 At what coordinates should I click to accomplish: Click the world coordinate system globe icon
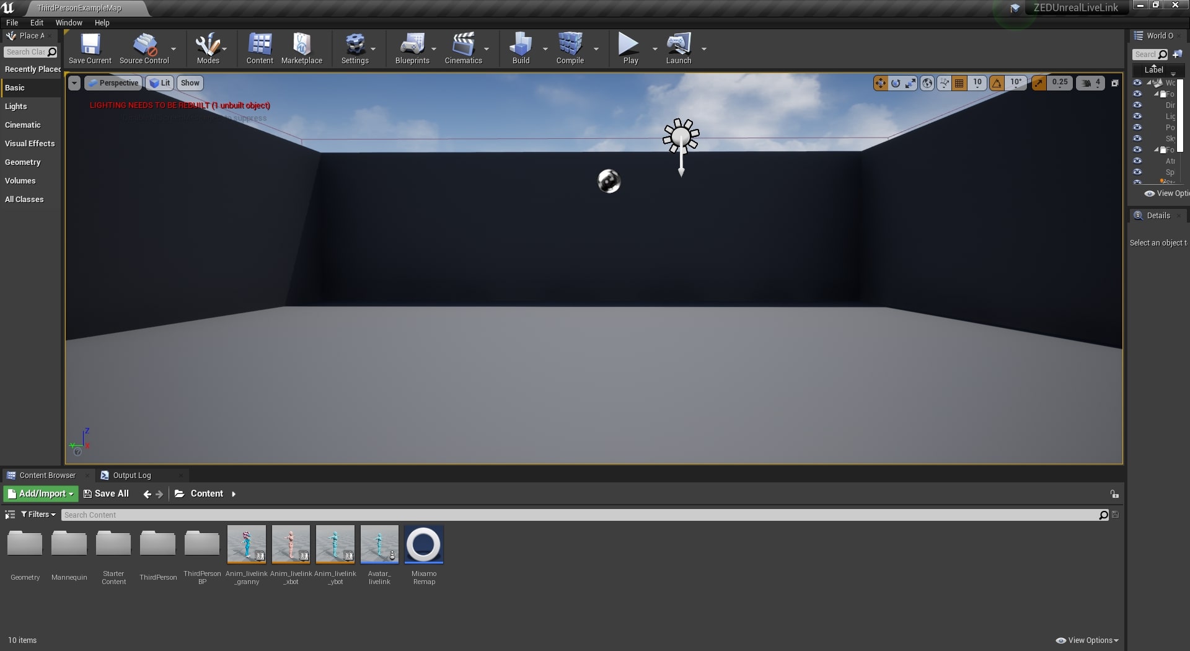[x=927, y=83]
